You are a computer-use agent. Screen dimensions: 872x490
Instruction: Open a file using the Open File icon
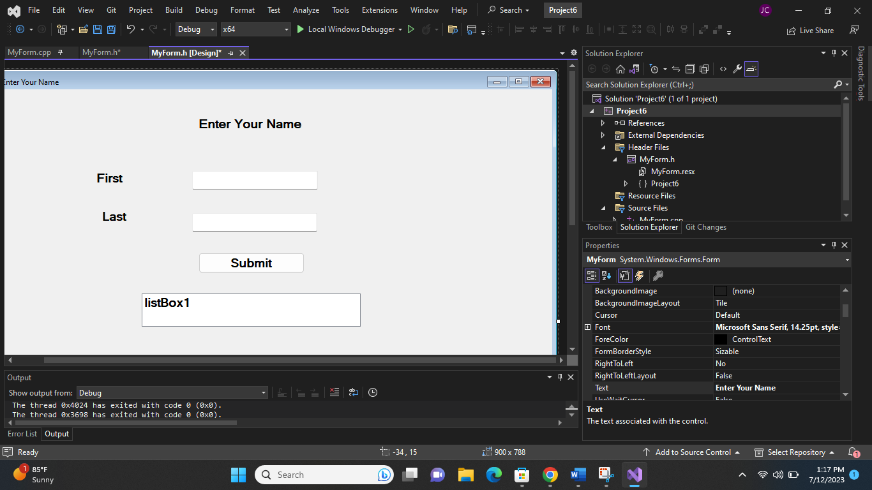pyautogui.click(x=84, y=30)
